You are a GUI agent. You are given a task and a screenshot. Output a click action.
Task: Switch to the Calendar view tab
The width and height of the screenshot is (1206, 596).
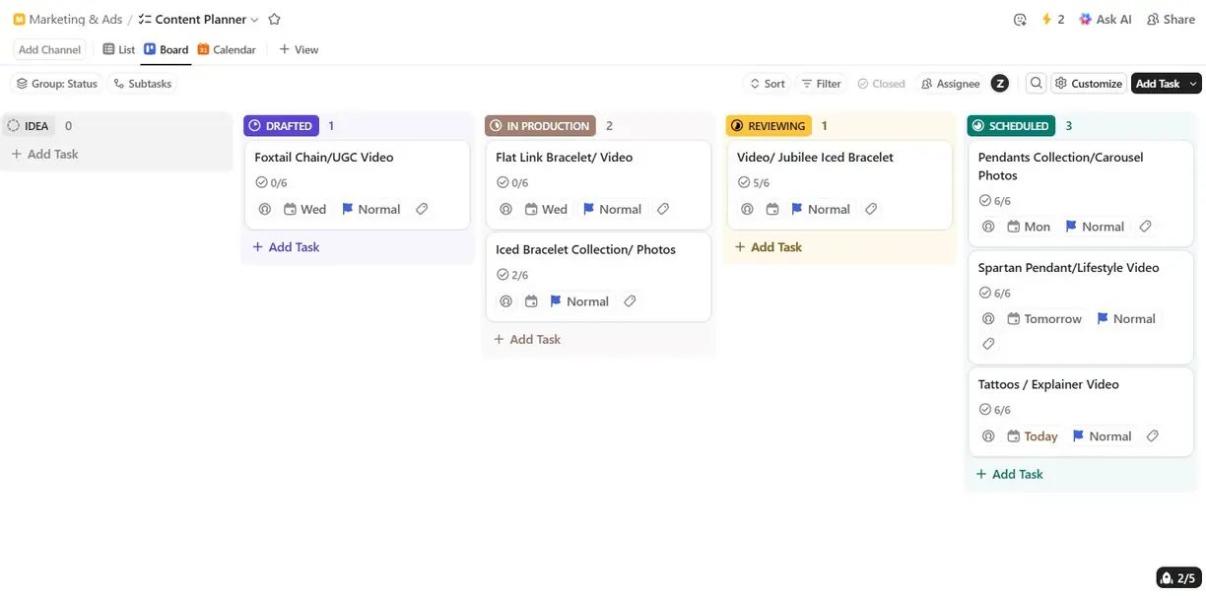(x=227, y=49)
